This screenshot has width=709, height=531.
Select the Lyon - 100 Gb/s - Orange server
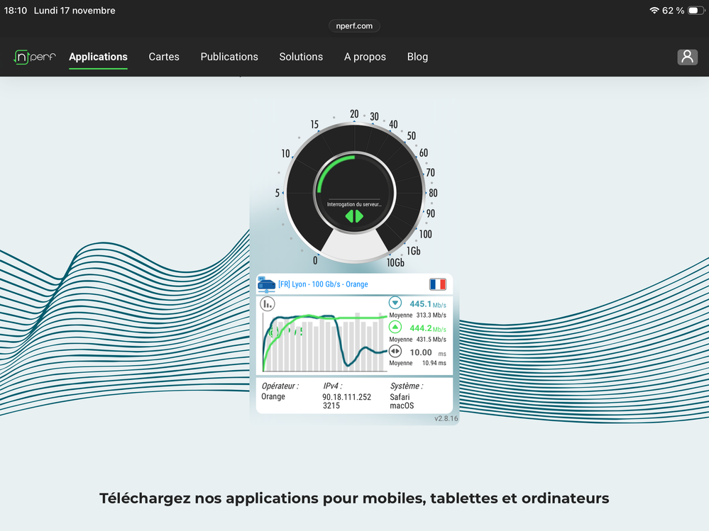pos(323,284)
